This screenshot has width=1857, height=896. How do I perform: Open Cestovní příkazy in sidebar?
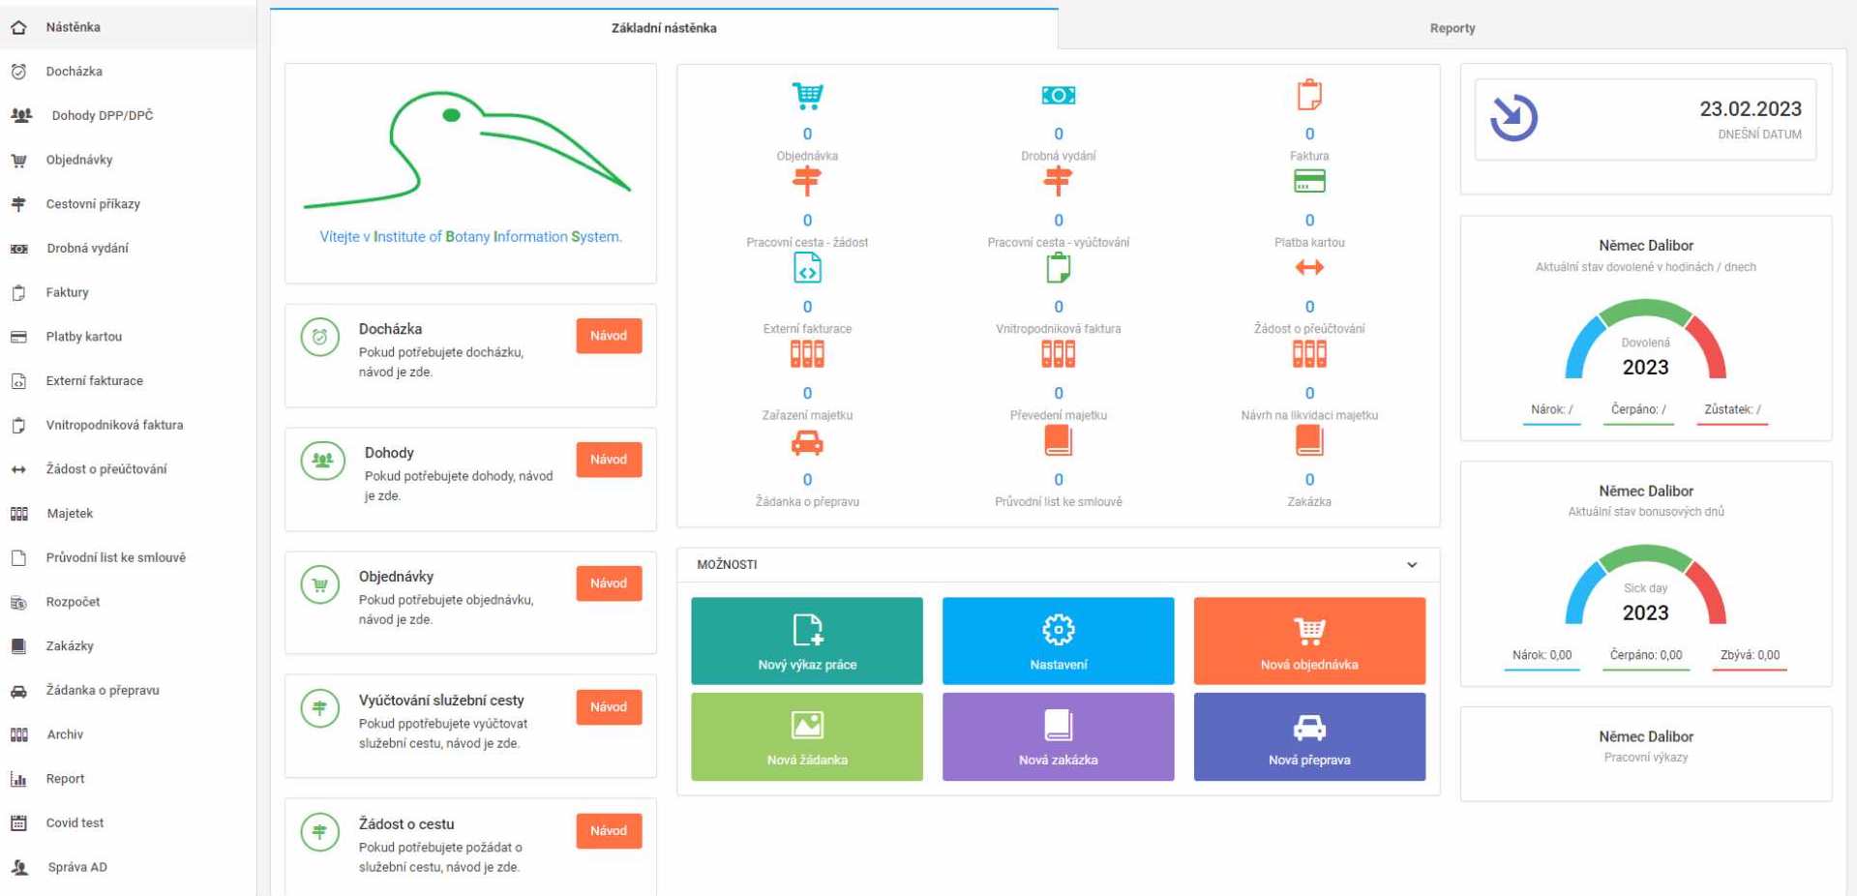point(93,204)
